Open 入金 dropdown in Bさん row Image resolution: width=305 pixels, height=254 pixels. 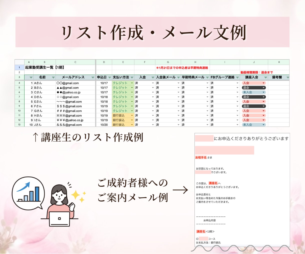coord(153,88)
